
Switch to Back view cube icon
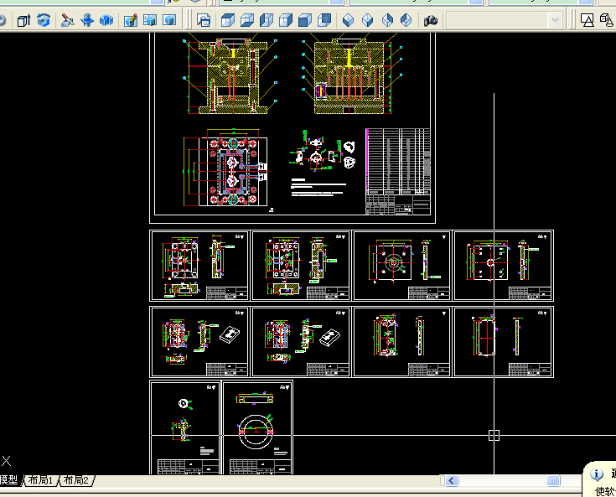(324, 20)
